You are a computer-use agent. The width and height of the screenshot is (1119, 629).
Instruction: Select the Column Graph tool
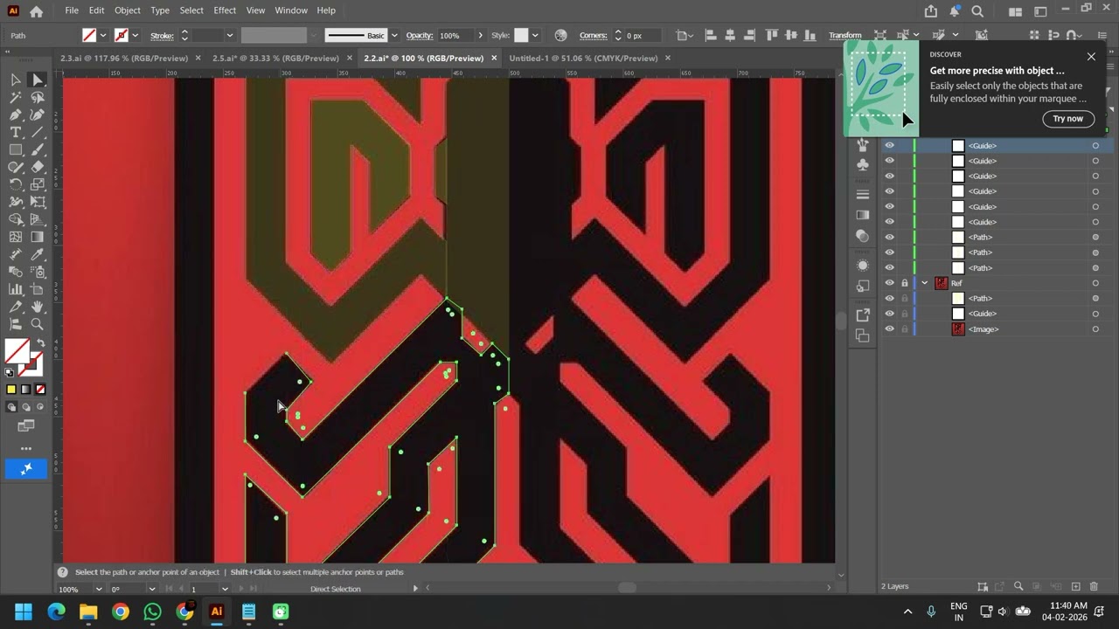coord(16,289)
